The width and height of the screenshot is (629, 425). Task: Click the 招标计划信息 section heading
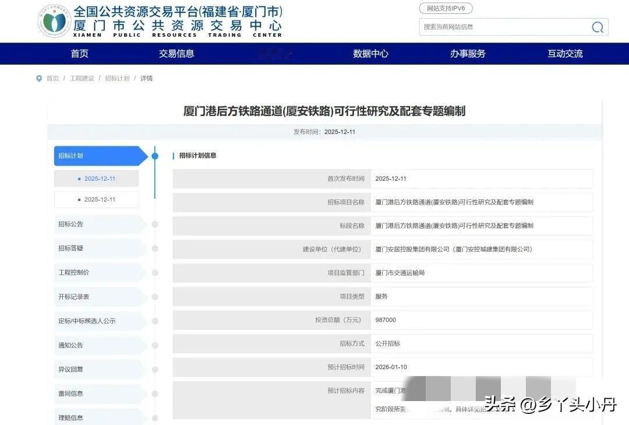tap(197, 156)
